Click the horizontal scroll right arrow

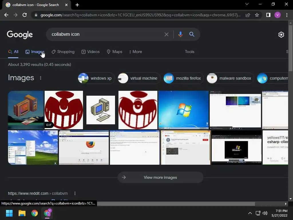(x=286, y=204)
